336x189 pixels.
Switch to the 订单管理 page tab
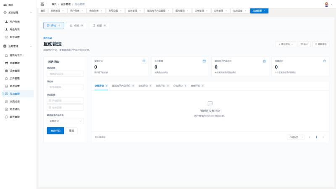[x=199, y=11]
